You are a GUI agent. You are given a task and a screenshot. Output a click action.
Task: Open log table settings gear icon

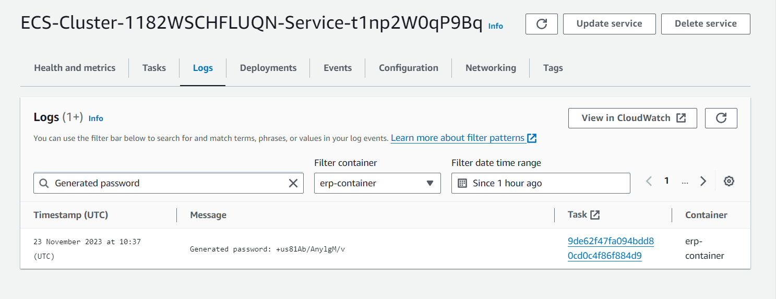tap(729, 181)
